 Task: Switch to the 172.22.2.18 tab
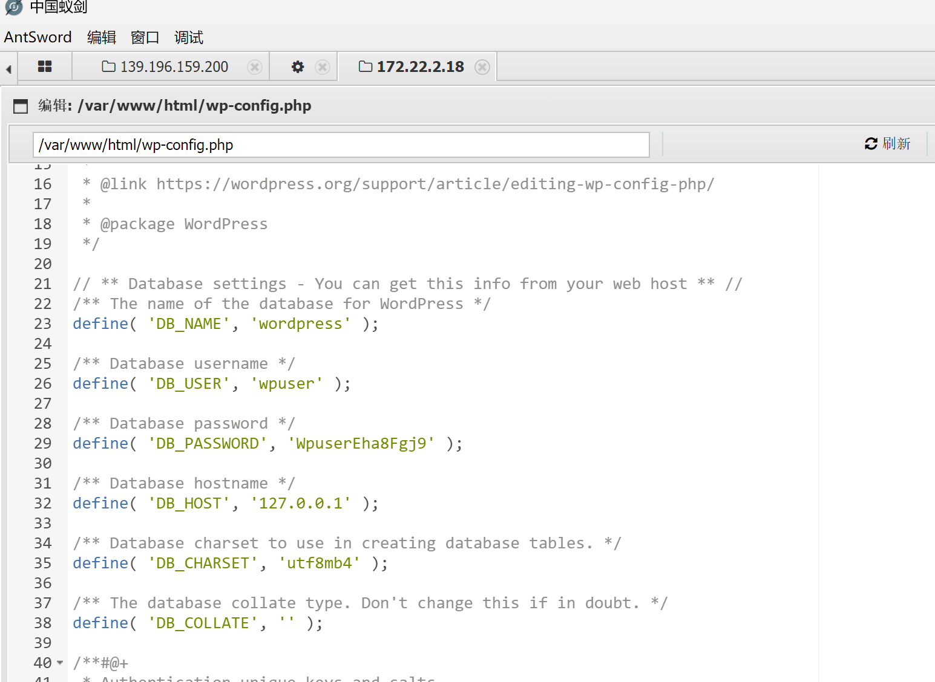click(420, 67)
